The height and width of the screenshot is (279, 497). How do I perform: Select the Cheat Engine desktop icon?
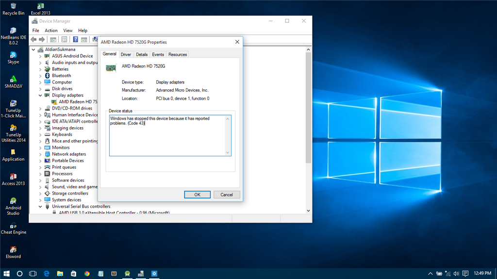pyautogui.click(x=13, y=228)
